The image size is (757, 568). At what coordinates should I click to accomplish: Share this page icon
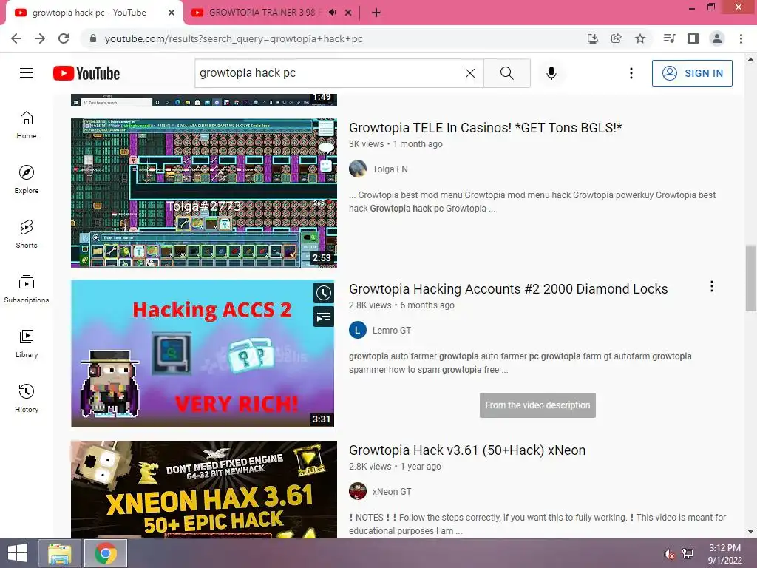coord(616,38)
